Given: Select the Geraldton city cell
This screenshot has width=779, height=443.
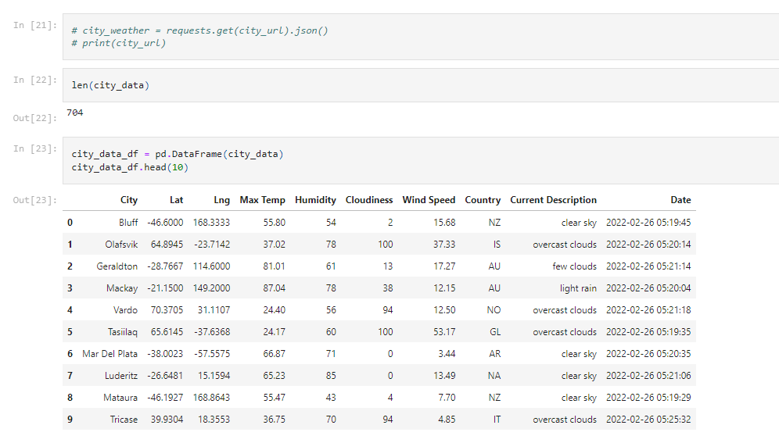Looking at the screenshot, I should pyautogui.click(x=117, y=266).
